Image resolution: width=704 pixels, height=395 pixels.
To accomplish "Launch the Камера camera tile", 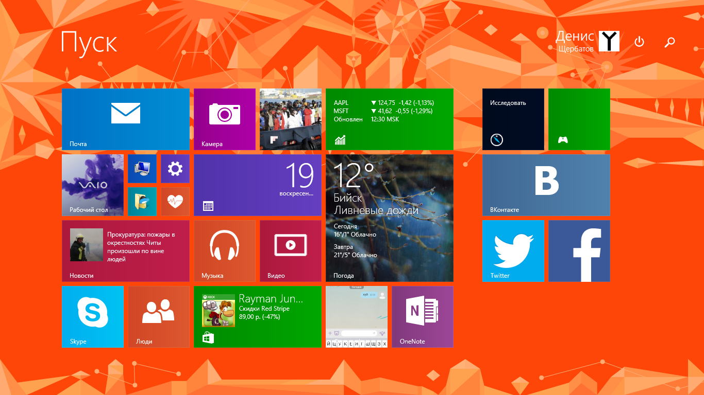I will coord(225,119).
